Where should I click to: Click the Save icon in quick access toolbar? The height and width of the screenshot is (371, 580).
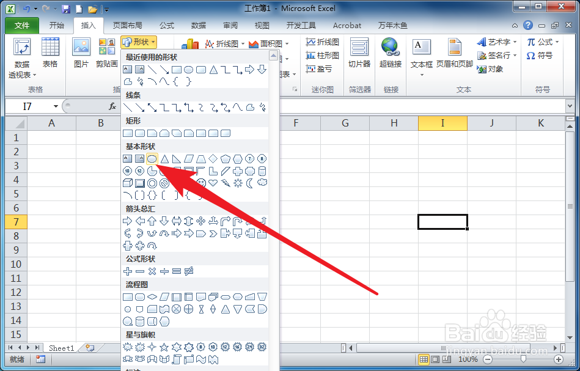pyautogui.click(x=66, y=9)
